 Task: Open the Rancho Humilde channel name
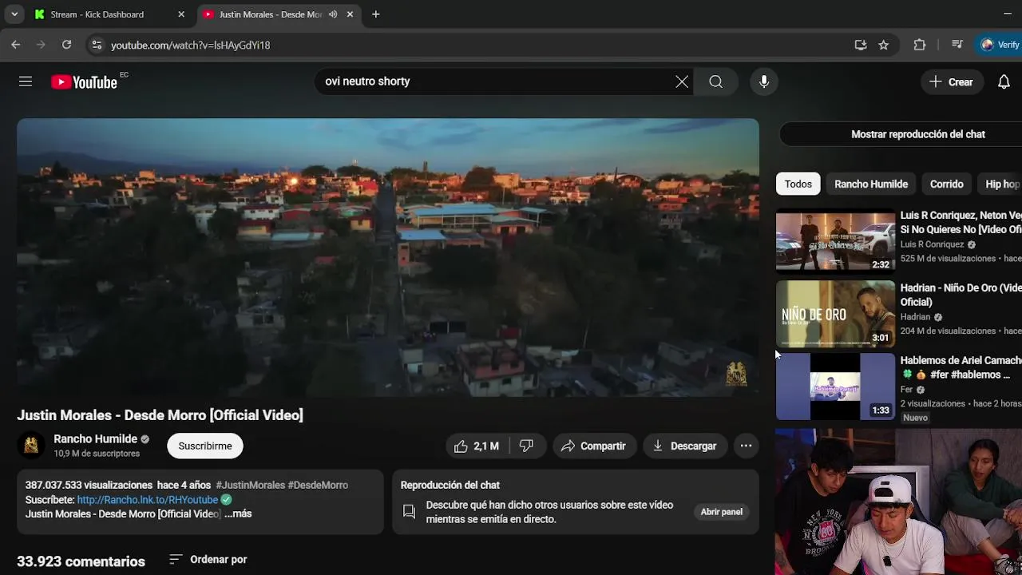point(95,438)
